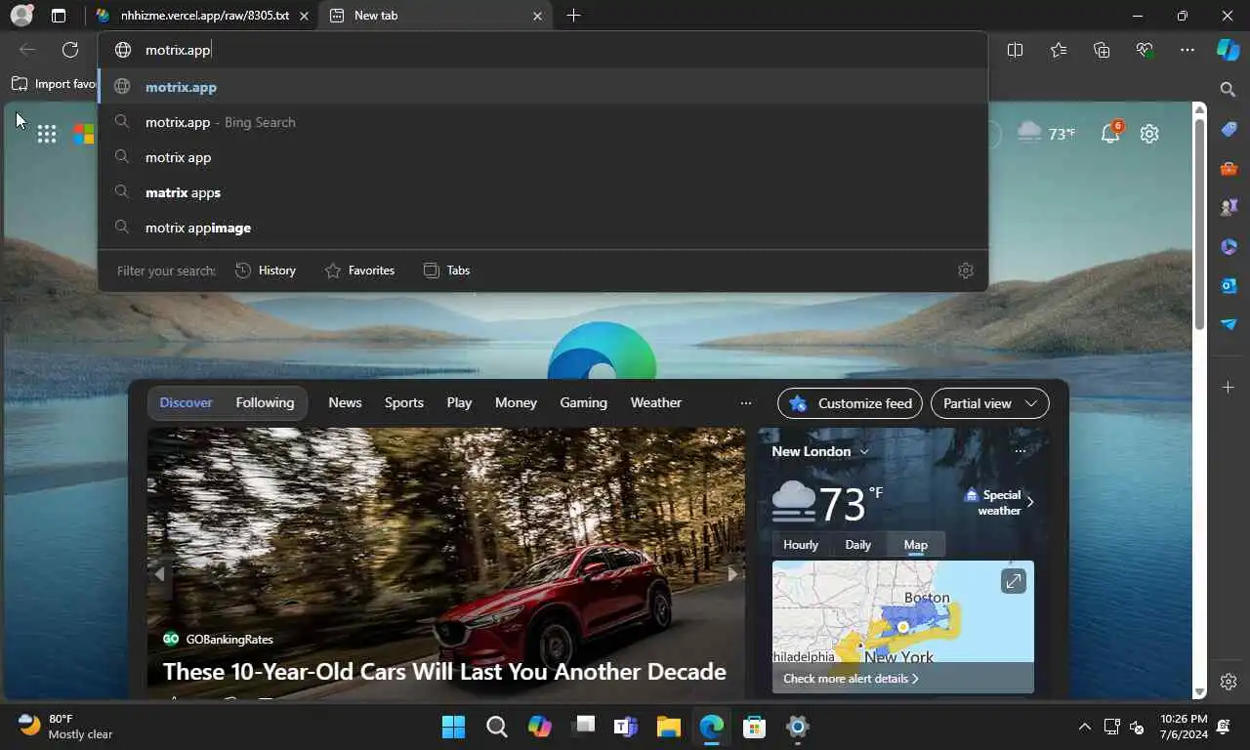The height and width of the screenshot is (750, 1250).
Task: Open the sidebar Shopping tag icon
Action: click(x=1229, y=129)
